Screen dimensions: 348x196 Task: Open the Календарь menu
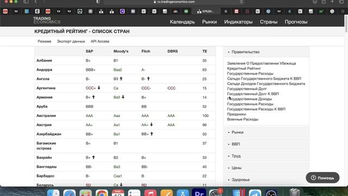[182, 22]
